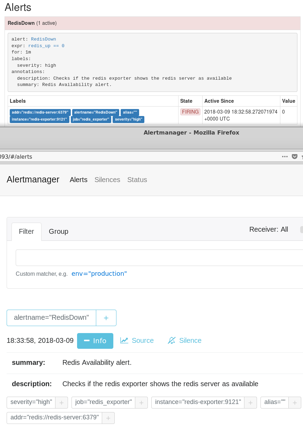Click the alert time 18:33:58, 2018-03-09
The image size is (303, 440).
click(40, 340)
